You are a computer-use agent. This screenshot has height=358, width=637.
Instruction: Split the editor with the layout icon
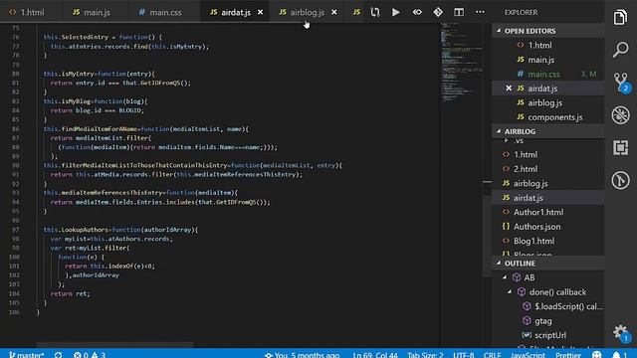(459, 12)
